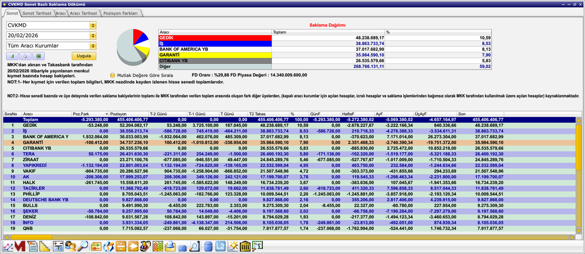Image resolution: width=585 pixels, height=254 pixels.
Task: Open the news document icon in bottom toolbar
Action: (33, 247)
